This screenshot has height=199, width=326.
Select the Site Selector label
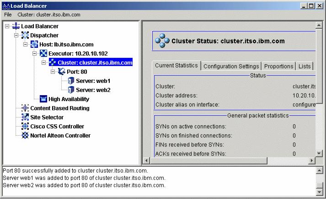pyautogui.click(x=47, y=117)
